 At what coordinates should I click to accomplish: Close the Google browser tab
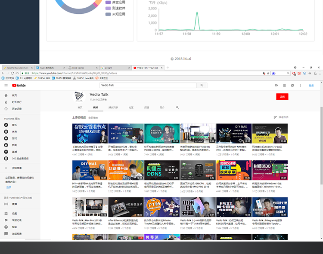coord(129,67)
